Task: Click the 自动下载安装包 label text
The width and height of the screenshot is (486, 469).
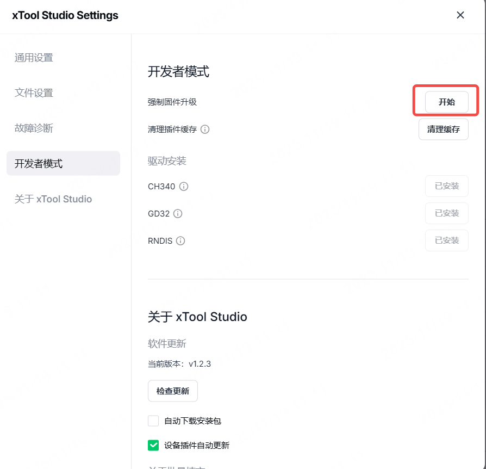Action: point(192,421)
